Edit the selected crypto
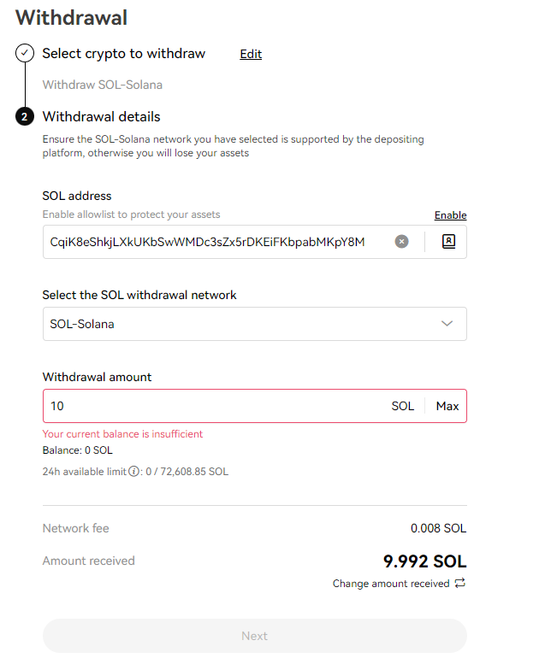 point(251,54)
